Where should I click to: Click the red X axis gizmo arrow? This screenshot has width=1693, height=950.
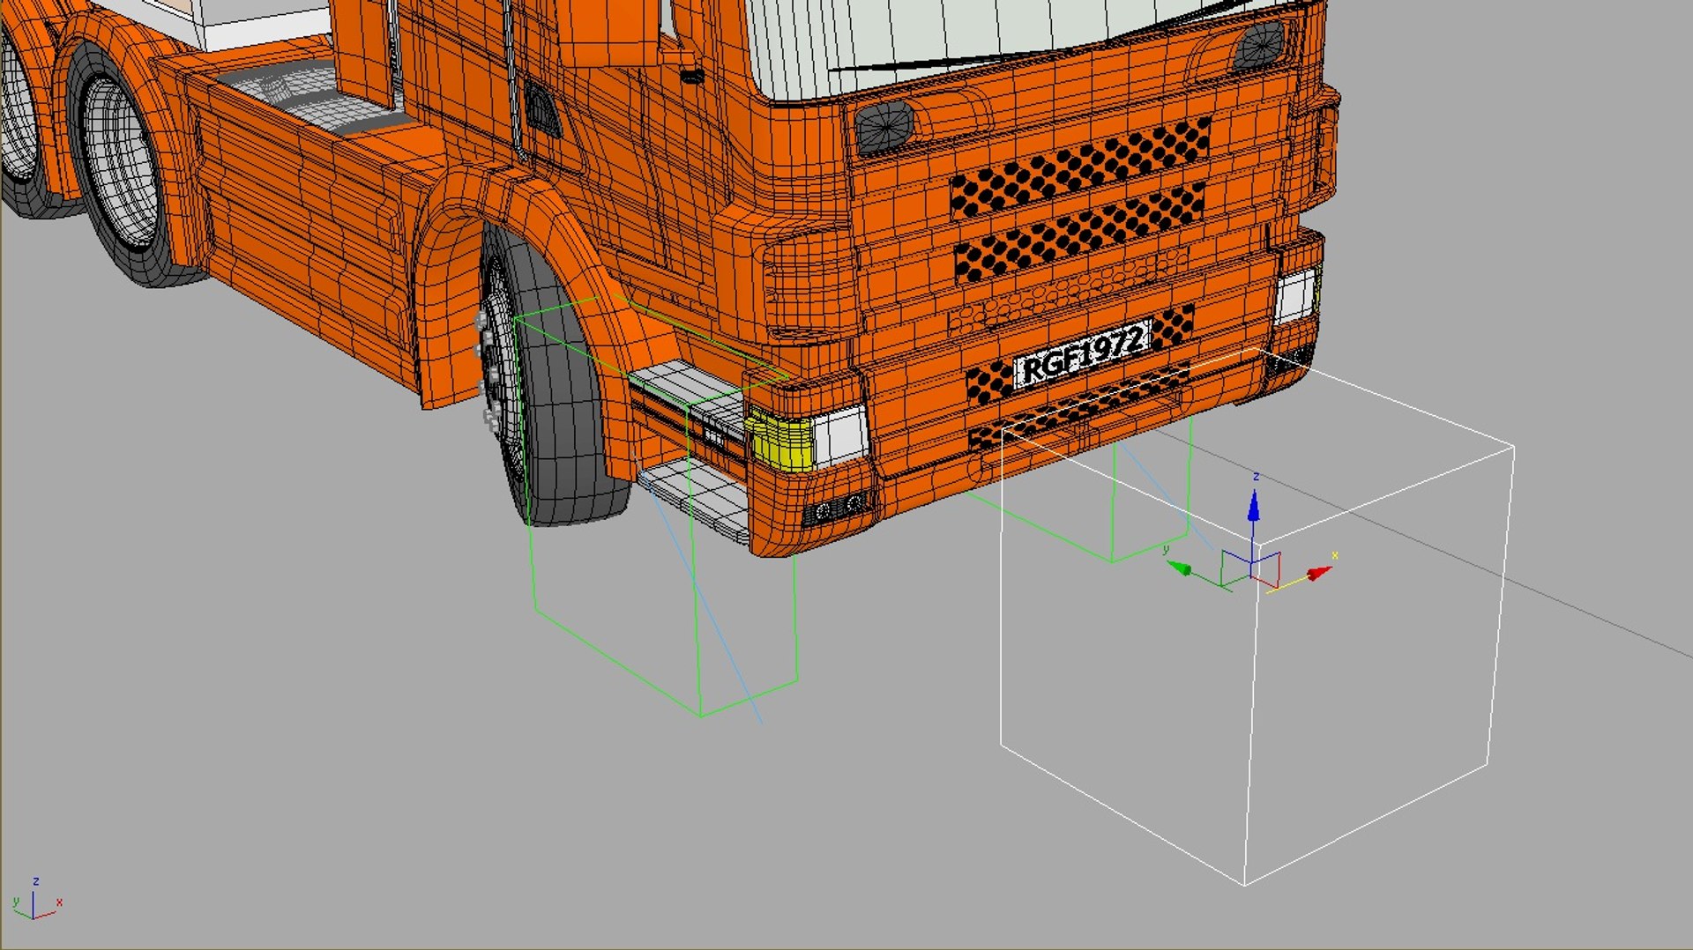(1318, 573)
